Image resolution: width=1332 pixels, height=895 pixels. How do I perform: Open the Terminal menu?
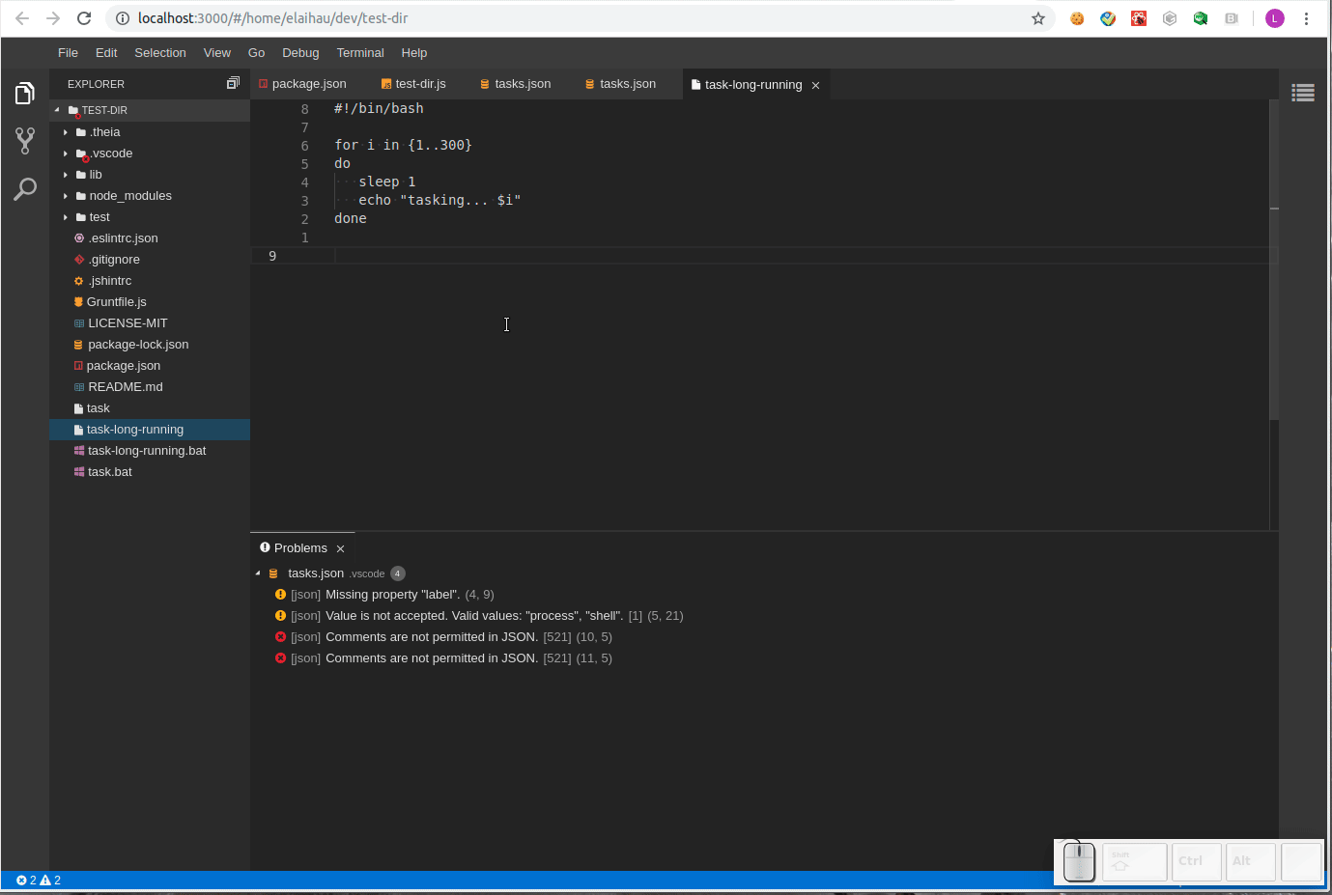(359, 53)
